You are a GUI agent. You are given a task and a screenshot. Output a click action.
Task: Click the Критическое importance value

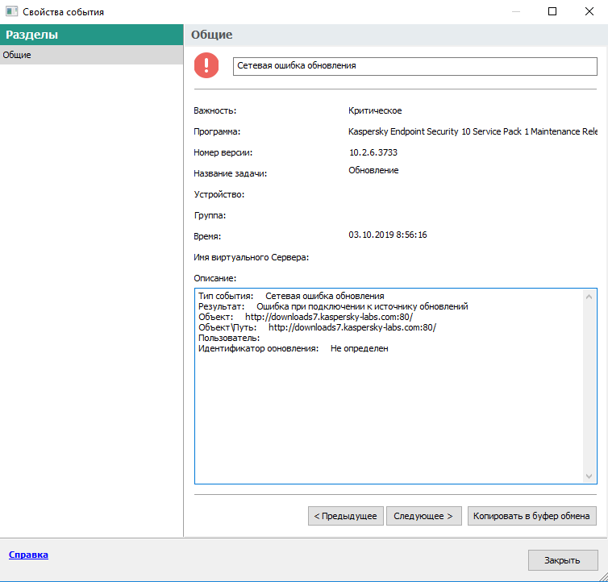pyautogui.click(x=375, y=110)
